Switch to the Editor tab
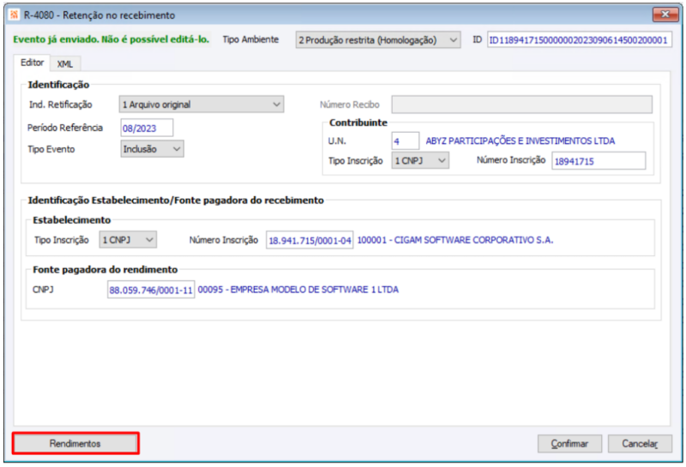 [32, 63]
